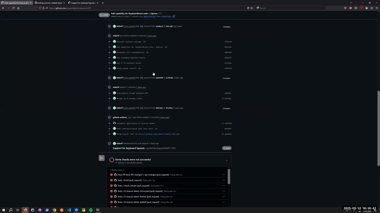Viewport: 380px width, 213px height.
Task: Expand ellipsis on Potential Ctrl compatibility commit
Action: (x=147, y=52)
